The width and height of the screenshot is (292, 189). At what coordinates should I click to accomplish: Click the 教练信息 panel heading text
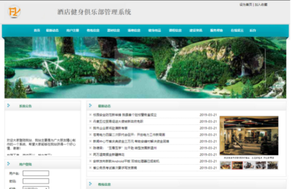(104, 184)
